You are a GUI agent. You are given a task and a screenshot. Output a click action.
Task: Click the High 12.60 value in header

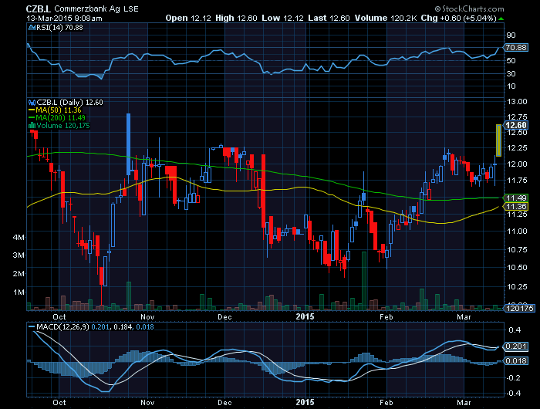tap(236, 18)
